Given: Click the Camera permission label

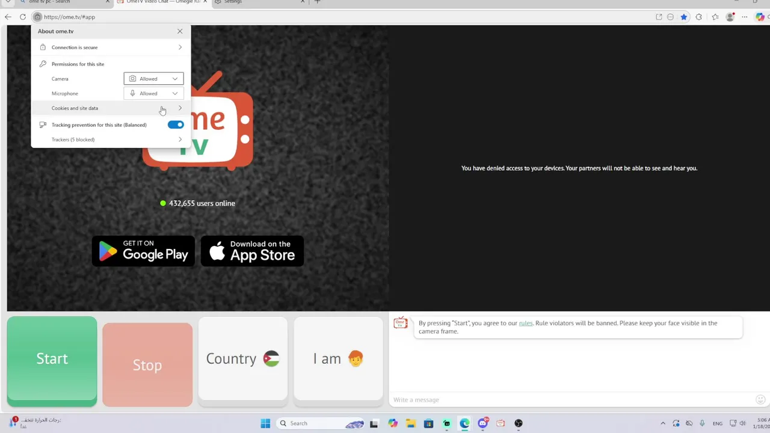Looking at the screenshot, I should pos(60,79).
